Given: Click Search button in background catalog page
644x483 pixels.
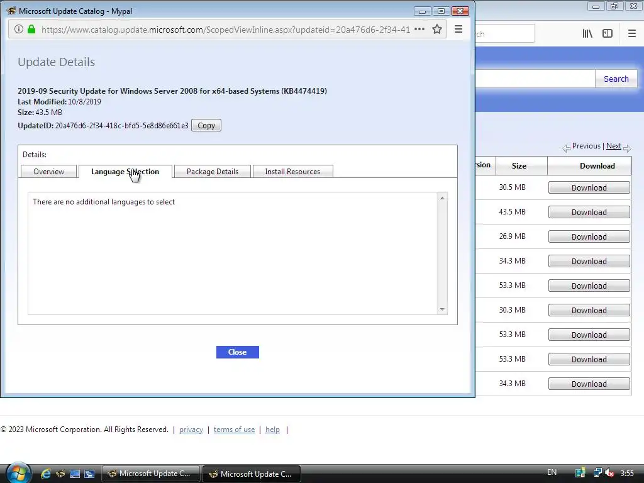Looking at the screenshot, I should coord(616,79).
